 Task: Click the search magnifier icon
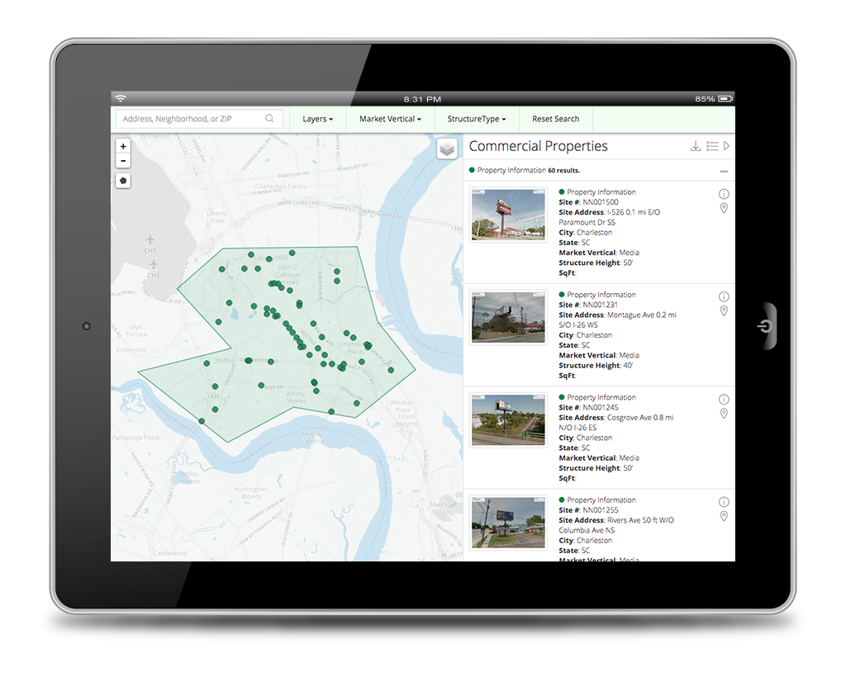click(269, 119)
